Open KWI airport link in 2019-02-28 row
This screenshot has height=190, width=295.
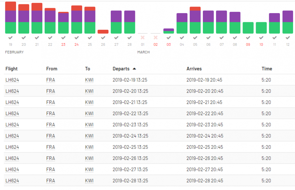[89, 181]
